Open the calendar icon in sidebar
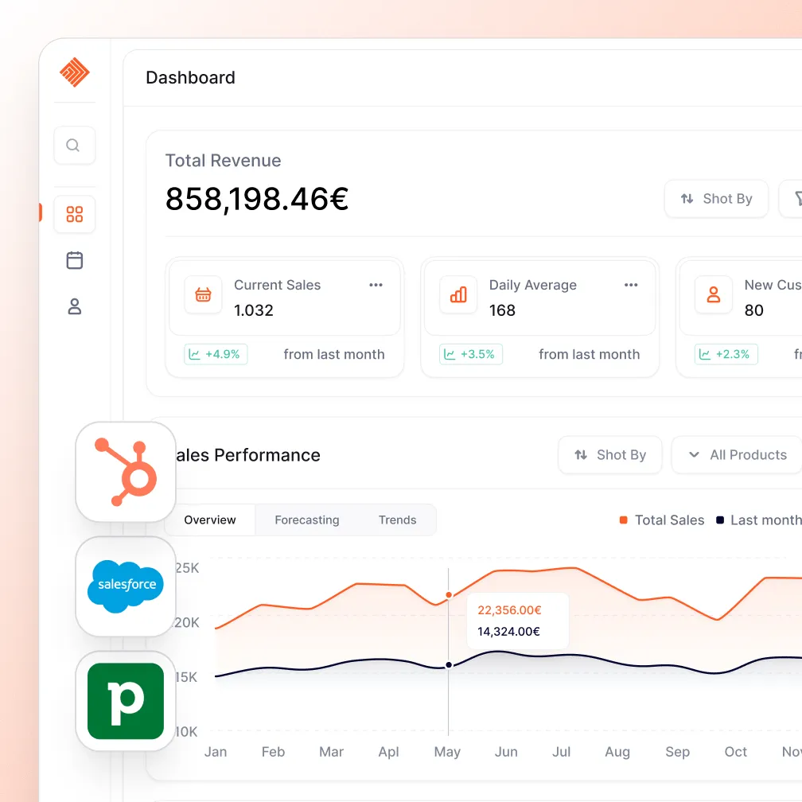 pos(74,260)
